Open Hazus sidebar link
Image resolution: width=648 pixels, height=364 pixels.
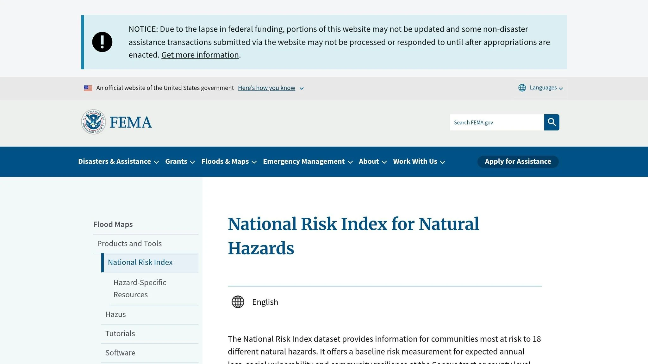click(115, 314)
